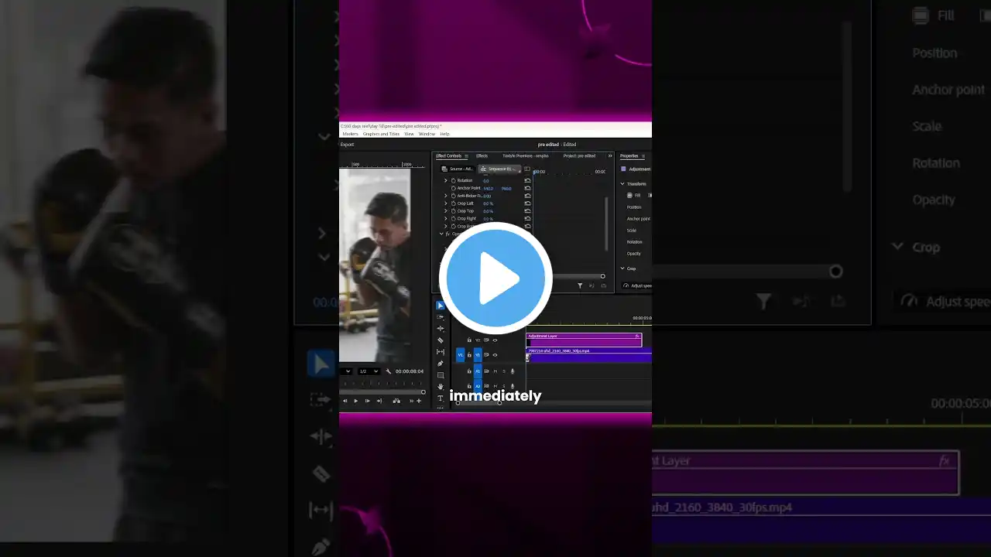Click the Export workspace button

click(x=347, y=145)
